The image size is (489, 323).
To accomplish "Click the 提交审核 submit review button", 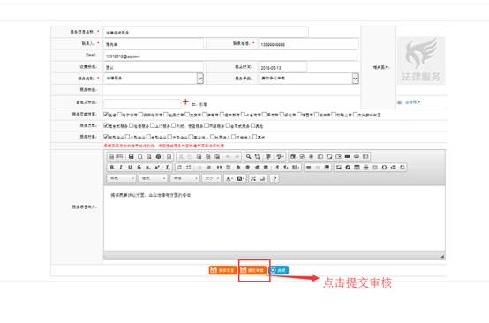I will [x=252, y=270].
